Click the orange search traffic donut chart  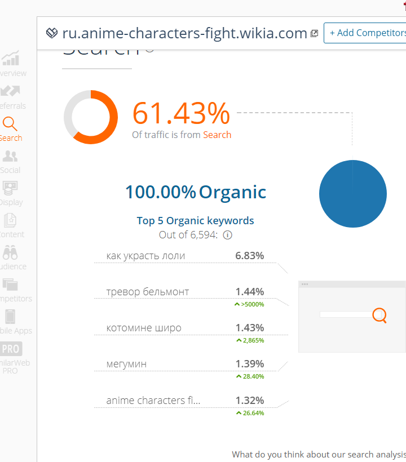pyautogui.click(x=91, y=117)
